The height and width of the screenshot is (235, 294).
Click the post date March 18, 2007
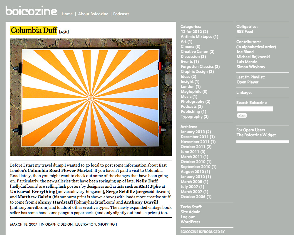tap(24, 224)
